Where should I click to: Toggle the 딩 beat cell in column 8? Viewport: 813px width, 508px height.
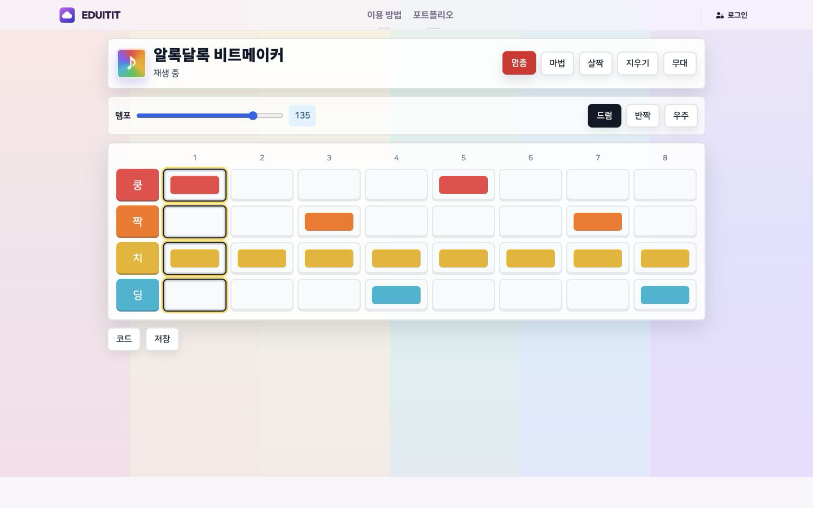pos(665,295)
